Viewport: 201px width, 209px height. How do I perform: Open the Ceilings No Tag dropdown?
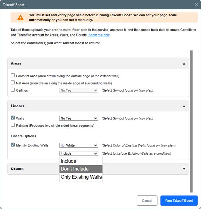tap(79, 90)
